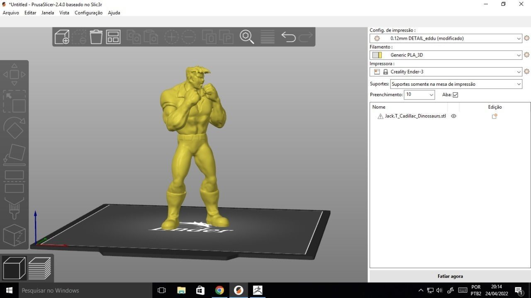Open the Arquivo menu
Viewport: 531px width, 298px height.
pos(11,13)
